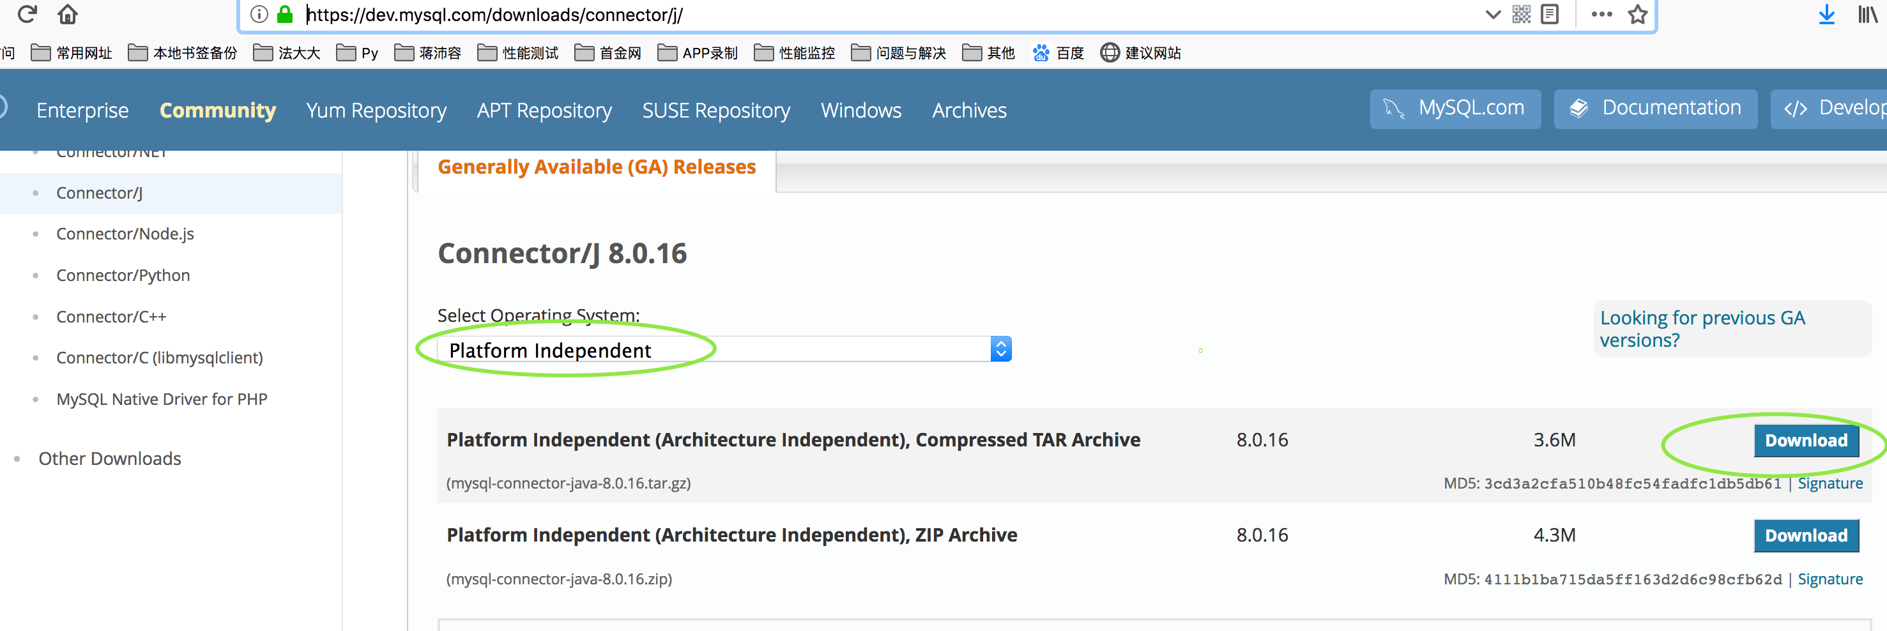This screenshot has width=1887, height=631.
Task: Open the Developer Zone button
Action: 1829,109
